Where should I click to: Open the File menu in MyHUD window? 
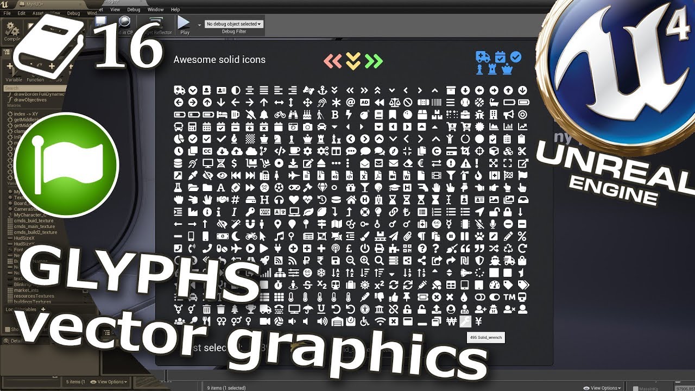(7, 13)
